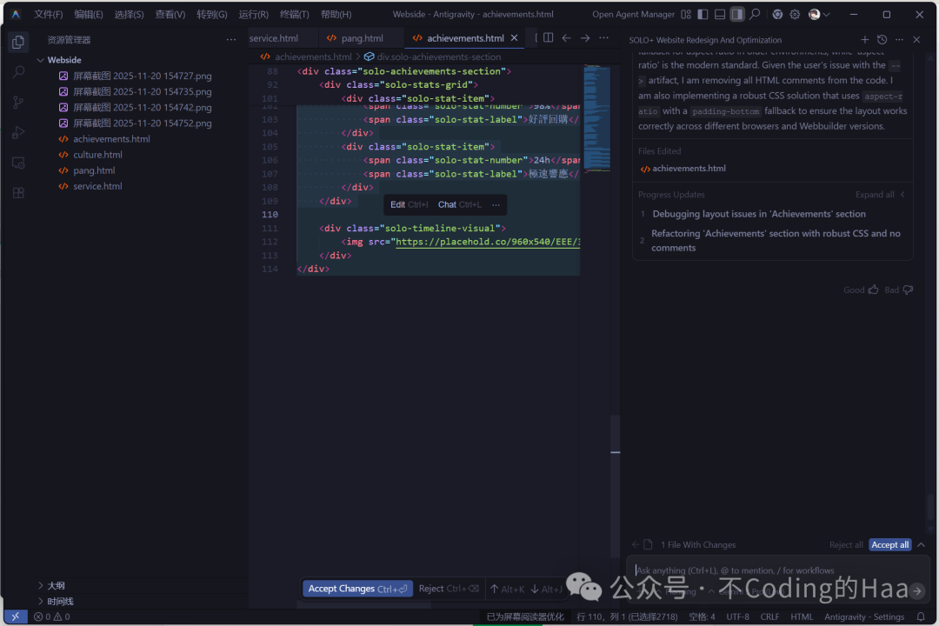The width and height of the screenshot is (939, 626).
Task: Open the Explorer panel ellipsis menu
Action: (x=231, y=39)
